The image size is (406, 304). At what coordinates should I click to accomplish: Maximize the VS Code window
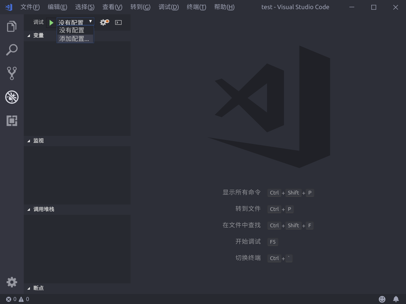374,7
